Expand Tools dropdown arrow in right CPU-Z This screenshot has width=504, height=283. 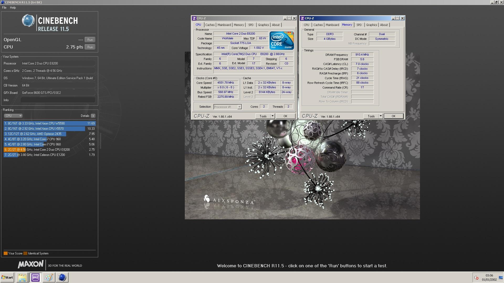pyautogui.click(x=381, y=116)
